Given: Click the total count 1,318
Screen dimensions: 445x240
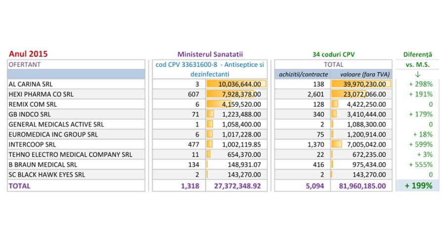Looking at the screenshot, I should tap(190, 186).
